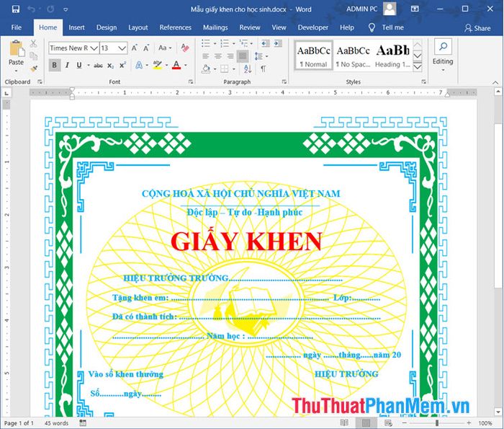Increase font size with grow font icon

click(x=135, y=48)
